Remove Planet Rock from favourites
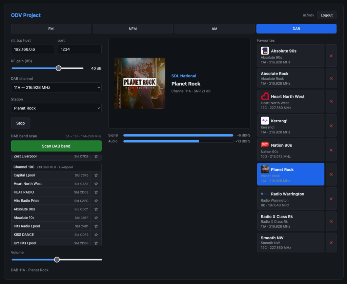 coord(331,174)
